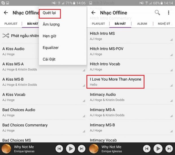The height and width of the screenshot is (155, 175).
Task: Select Cài Đặt settings entry
Action: [x=49, y=59]
